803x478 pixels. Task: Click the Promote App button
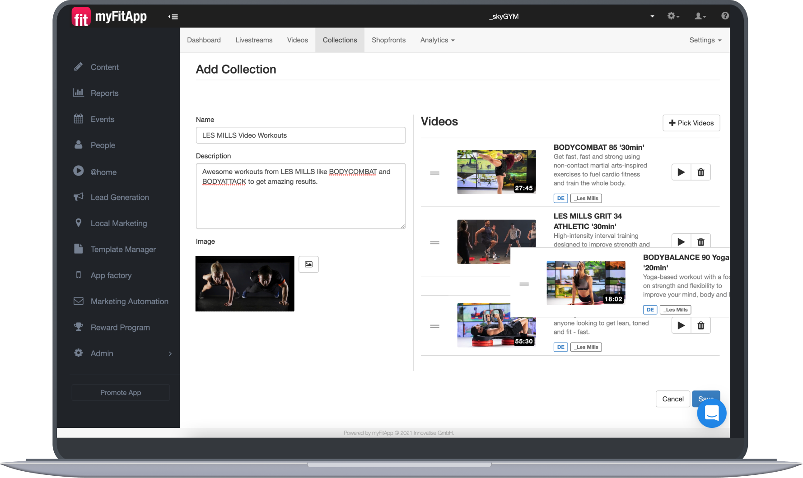[121, 393]
